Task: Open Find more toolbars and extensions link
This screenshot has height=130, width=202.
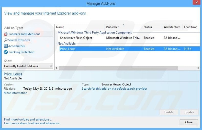Action: [28, 120]
